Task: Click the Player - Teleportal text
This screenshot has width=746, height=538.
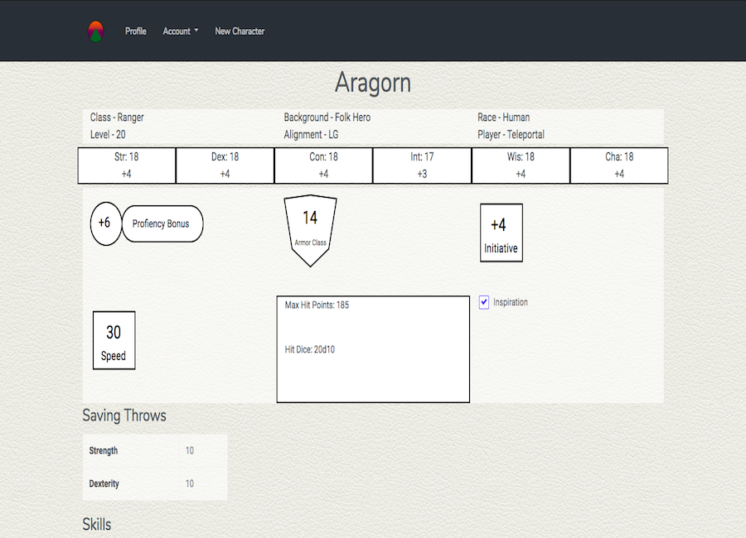Action: click(x=511, y=134)
